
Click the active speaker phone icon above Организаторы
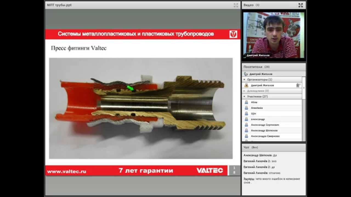(x=246, y=74)
